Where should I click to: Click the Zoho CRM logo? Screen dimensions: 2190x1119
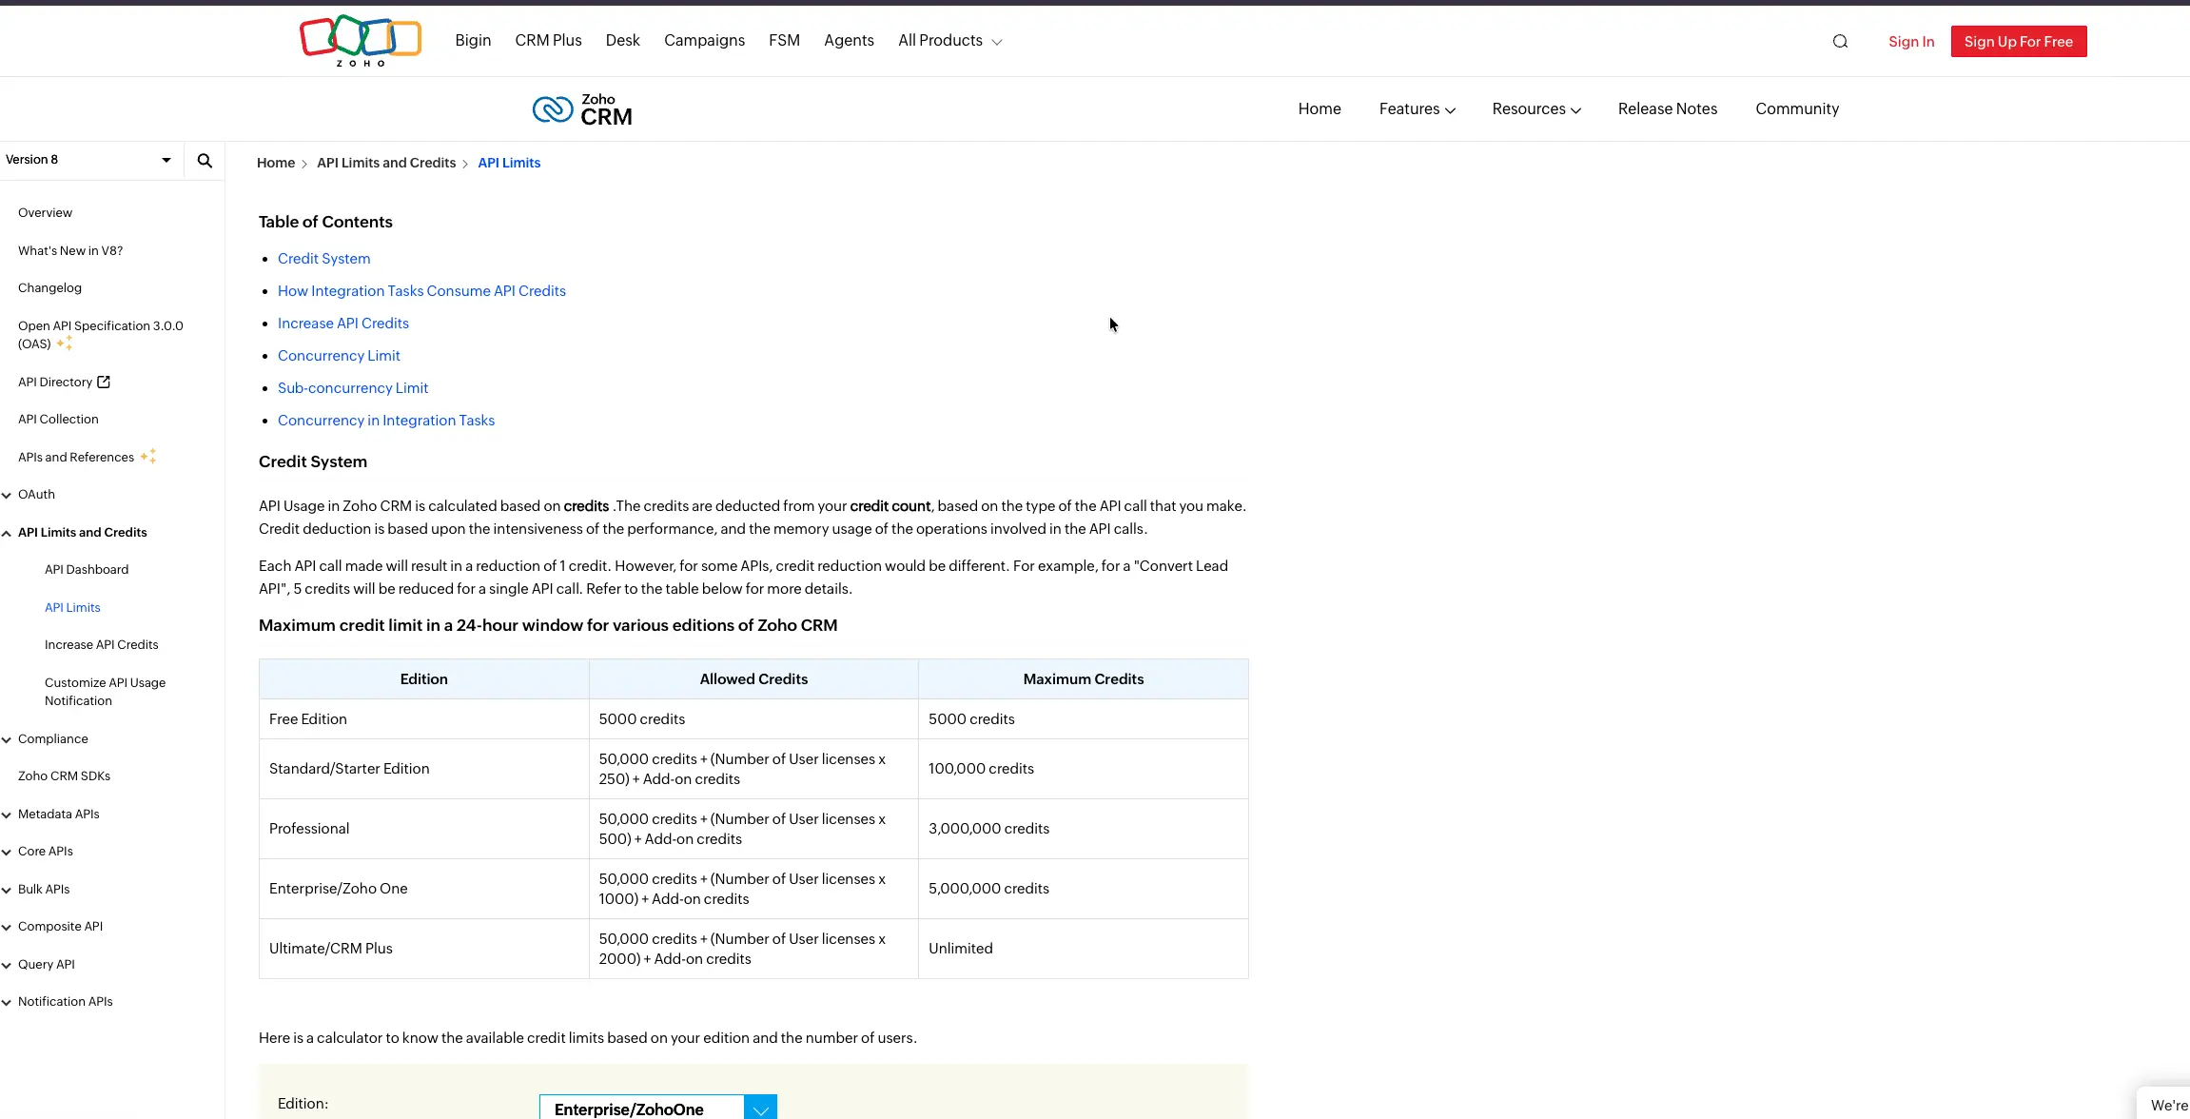pos(582,109)
